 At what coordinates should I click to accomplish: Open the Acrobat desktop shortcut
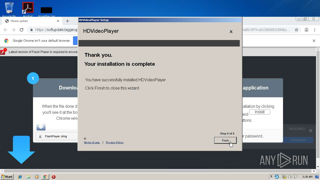click(x=28, y=9)
